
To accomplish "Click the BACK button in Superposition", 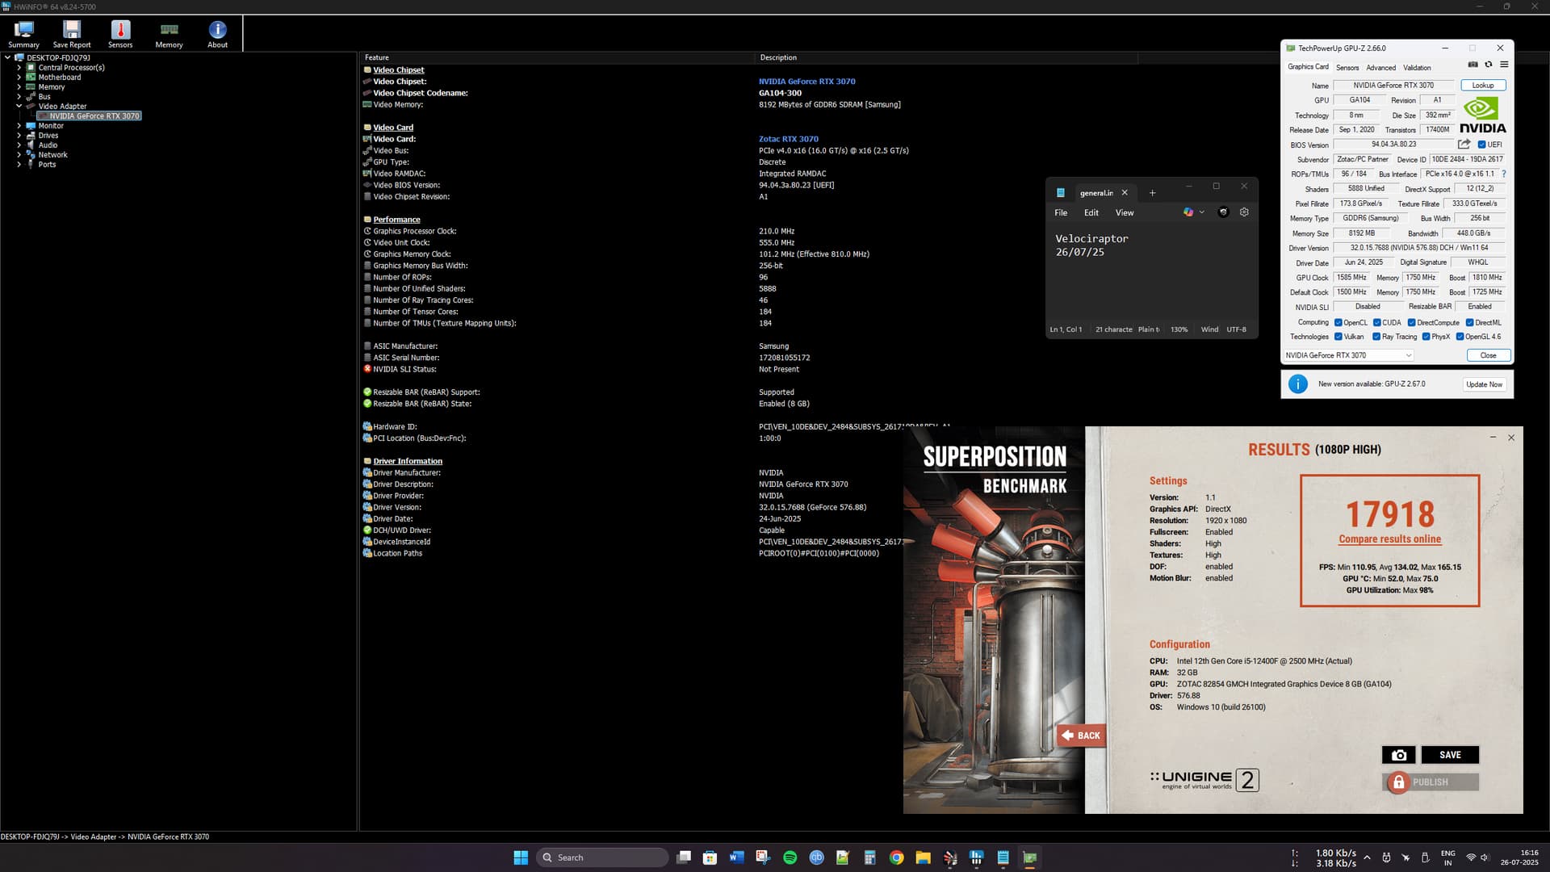I will 1081,736.
